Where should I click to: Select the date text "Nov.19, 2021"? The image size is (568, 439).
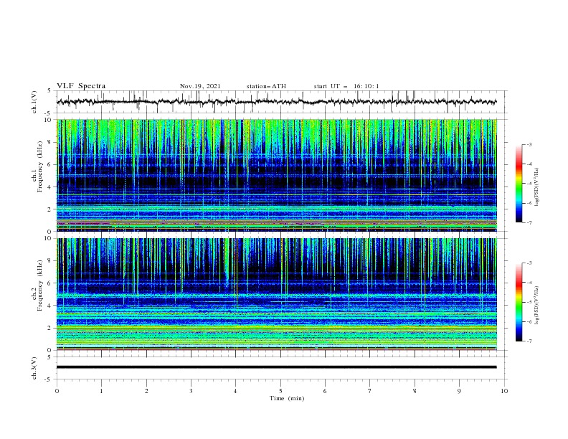point(200,86)
